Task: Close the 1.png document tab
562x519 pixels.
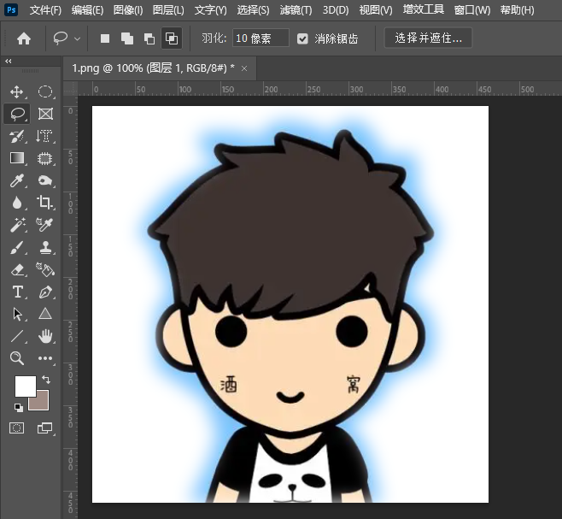Action: click(x=244, y=68)
